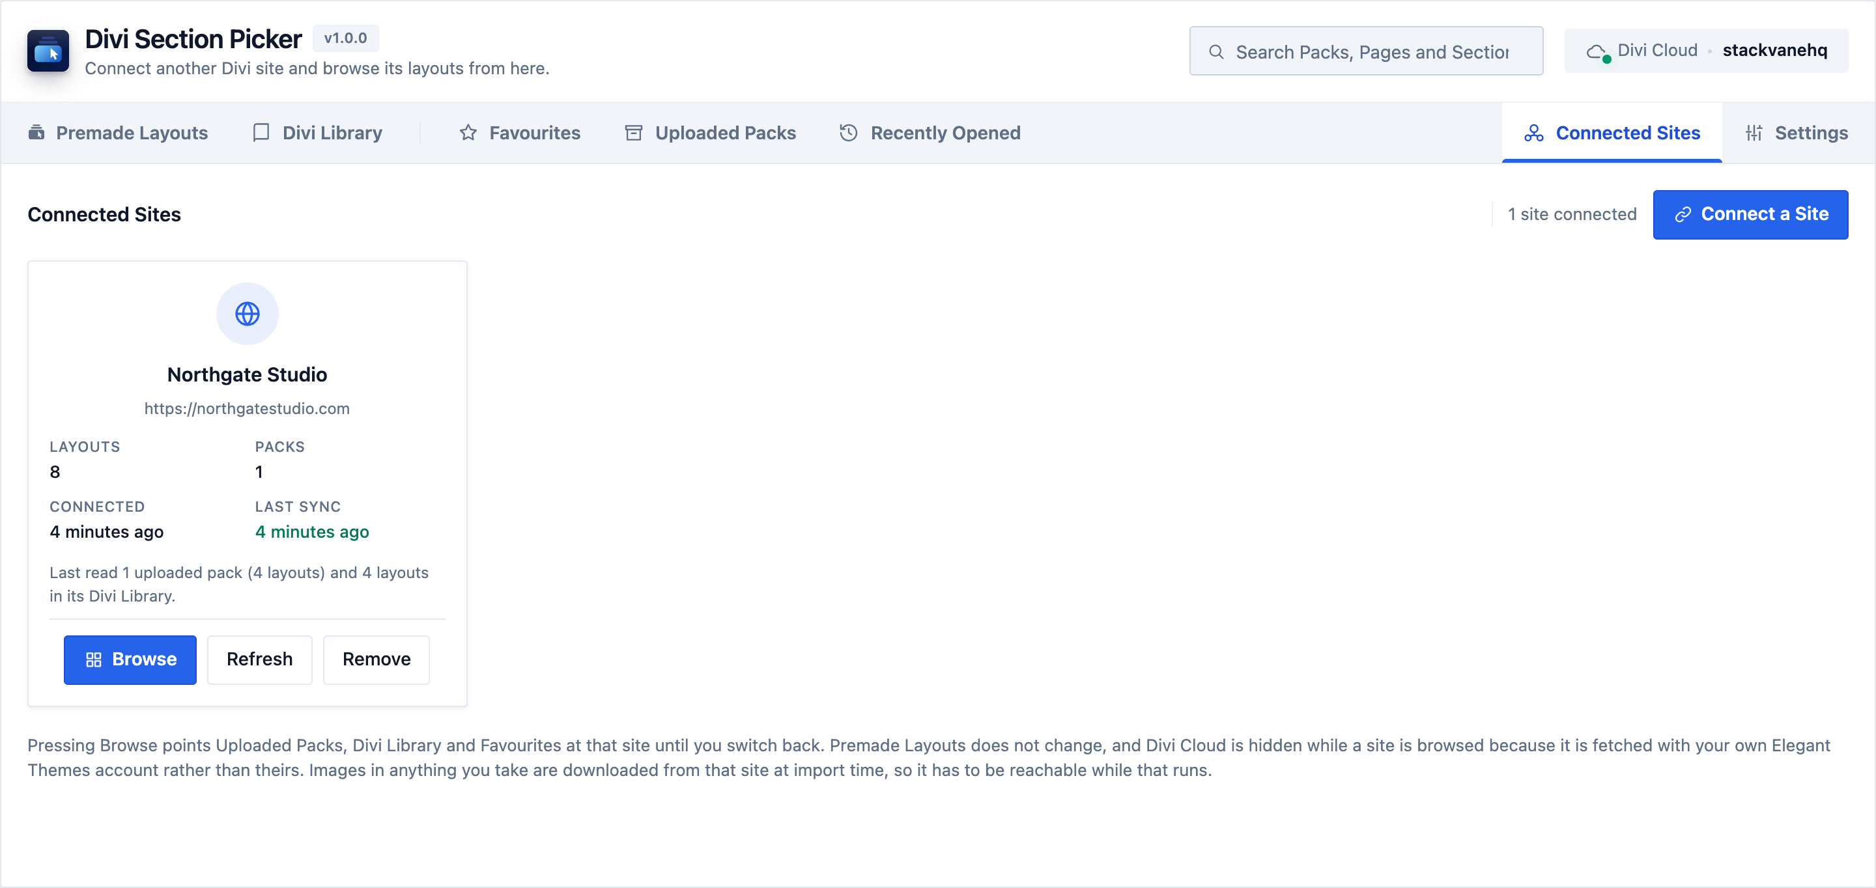The image size is (1876, 888).
Task: Click the search magnifier icon
Action: 1215,51
